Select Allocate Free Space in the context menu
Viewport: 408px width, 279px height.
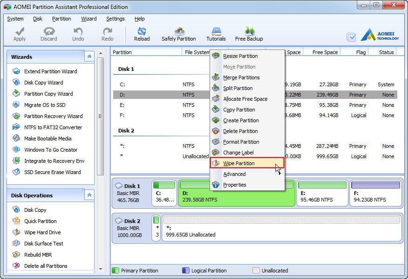tap(247, 99)
